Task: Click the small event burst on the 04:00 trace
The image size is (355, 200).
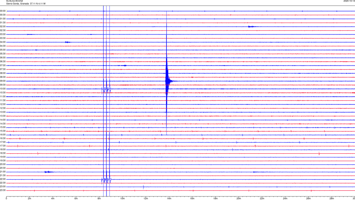Action: [68, 42]
